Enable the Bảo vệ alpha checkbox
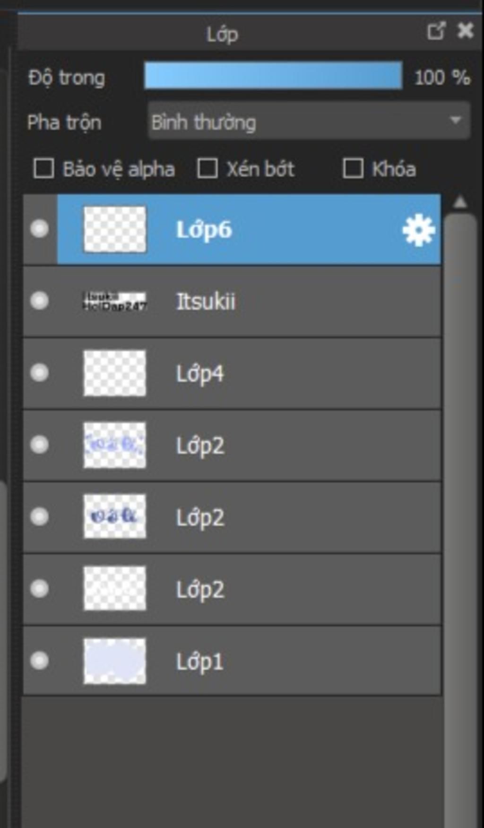The width and height of the screenshot is (484, 828). (x=43, y=168)
